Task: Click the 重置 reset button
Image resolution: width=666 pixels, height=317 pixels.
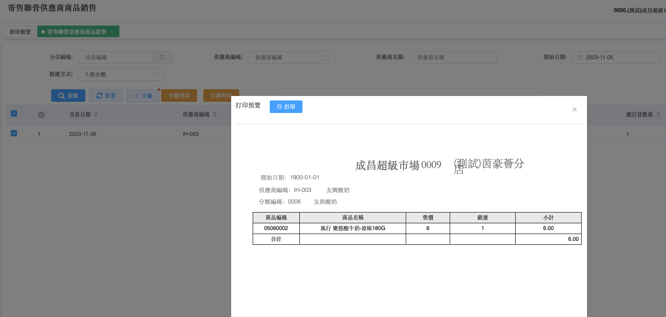Action: pyautogui.click(x=106, y=96)
